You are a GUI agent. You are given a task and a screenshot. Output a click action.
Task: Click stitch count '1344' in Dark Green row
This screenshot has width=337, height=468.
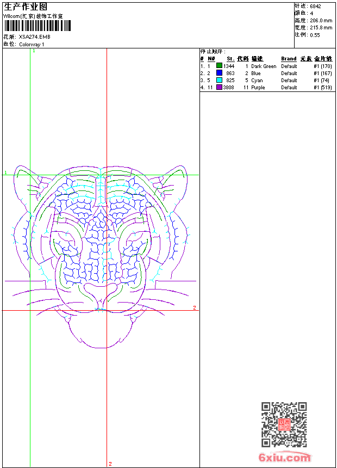(229, 66)
